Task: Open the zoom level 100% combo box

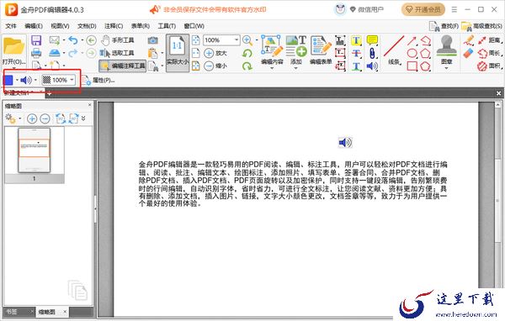Action: (221, 40)
